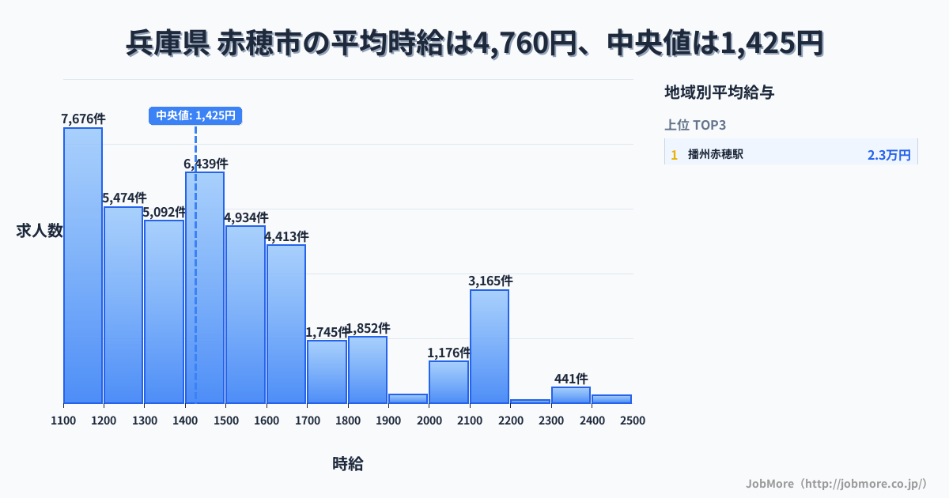Select the 1,852件 bar
Image resolution: width=949 pixels, height=498 pixels.
(x=368, y=370)
